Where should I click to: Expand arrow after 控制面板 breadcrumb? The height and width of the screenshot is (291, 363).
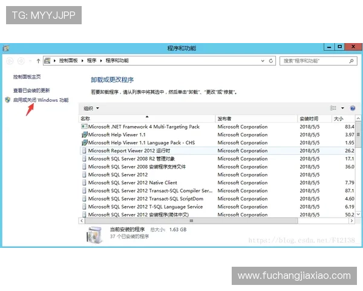(x=82, y=61)
